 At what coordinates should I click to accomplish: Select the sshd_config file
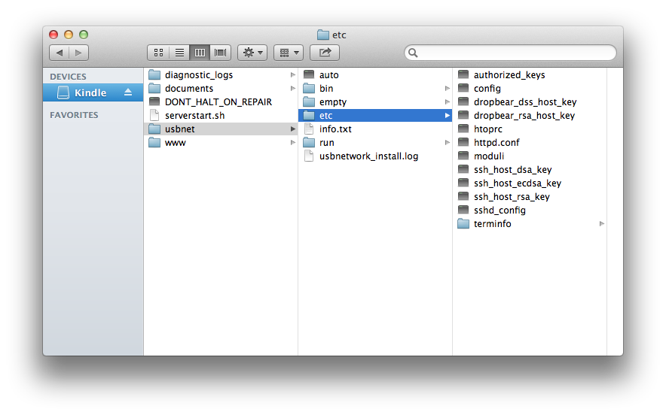(530, 211)
